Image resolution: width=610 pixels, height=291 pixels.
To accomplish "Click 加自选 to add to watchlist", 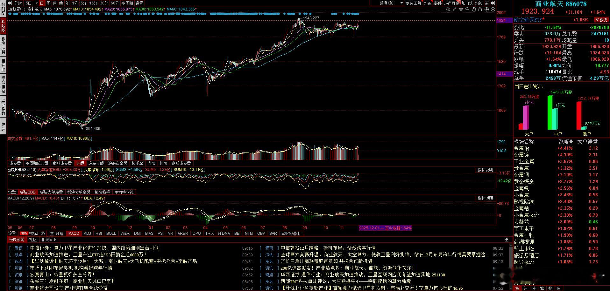I will coord(467,3).
